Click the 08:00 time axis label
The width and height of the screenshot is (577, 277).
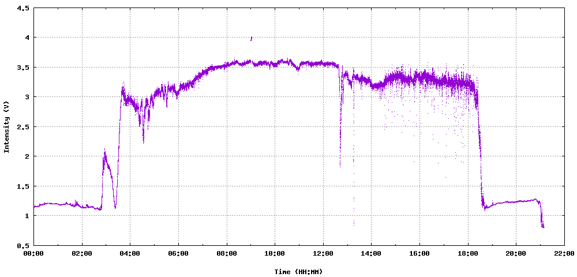tap(227, 253)
